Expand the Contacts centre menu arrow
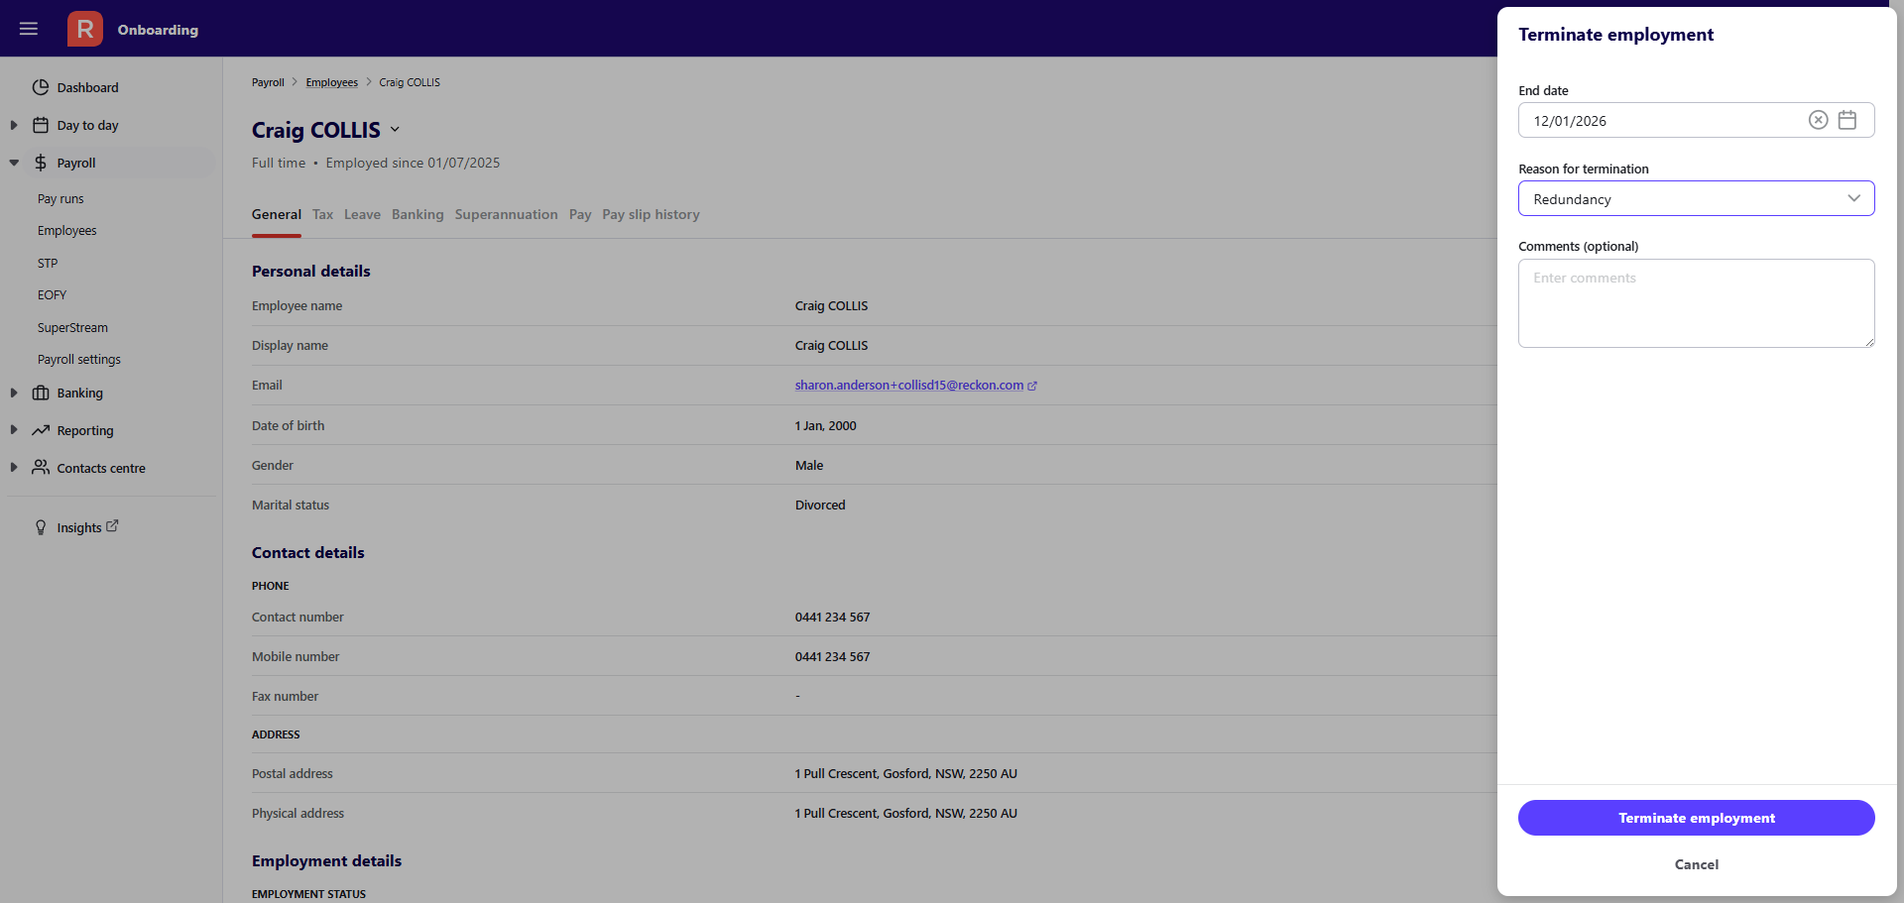Image resolution: width=1904 pixels, height=903 pixels. coord(14,467)
